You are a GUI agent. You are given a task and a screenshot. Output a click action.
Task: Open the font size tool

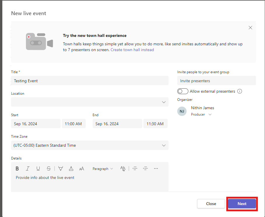pos(82,168)
